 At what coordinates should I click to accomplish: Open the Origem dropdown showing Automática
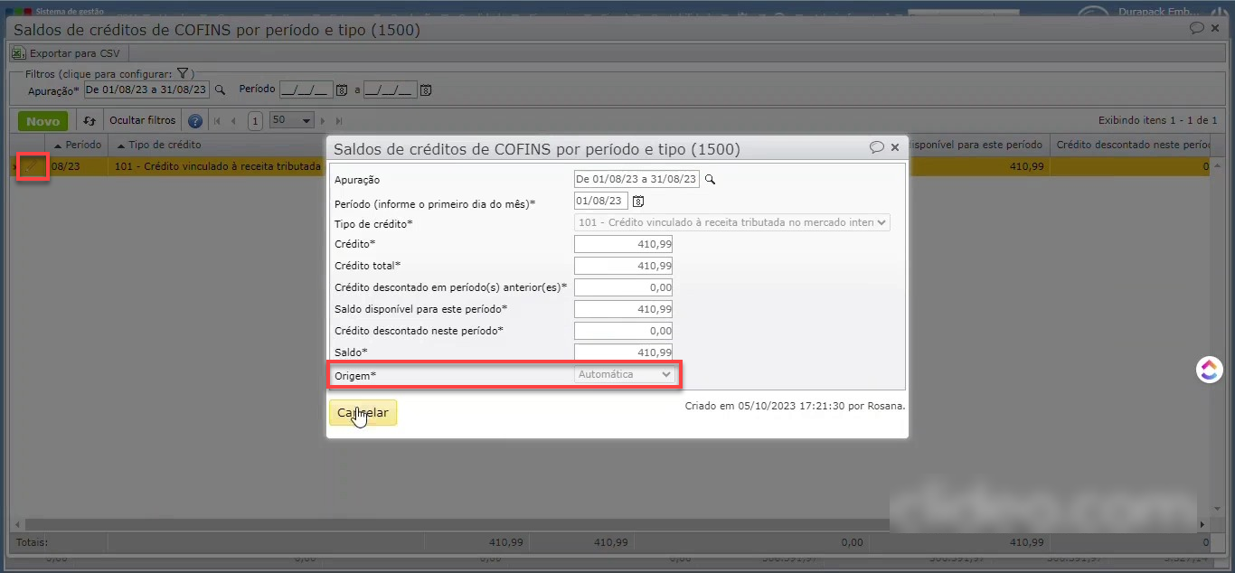coord(626,374)
